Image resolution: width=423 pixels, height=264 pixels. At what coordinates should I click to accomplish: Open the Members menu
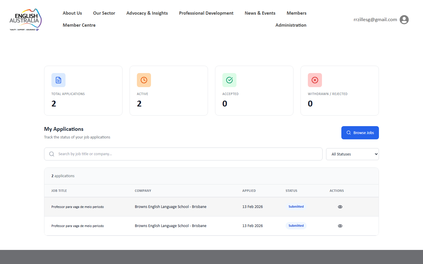[296, 13]
